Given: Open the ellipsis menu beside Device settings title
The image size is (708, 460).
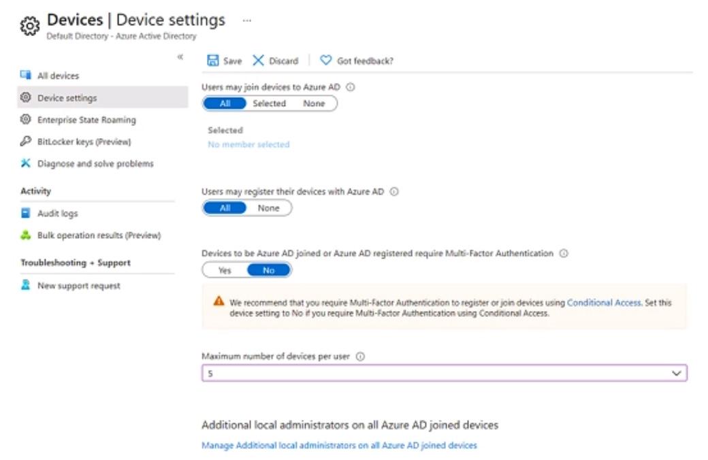Looking at the screenshot, I should point(246,20).
